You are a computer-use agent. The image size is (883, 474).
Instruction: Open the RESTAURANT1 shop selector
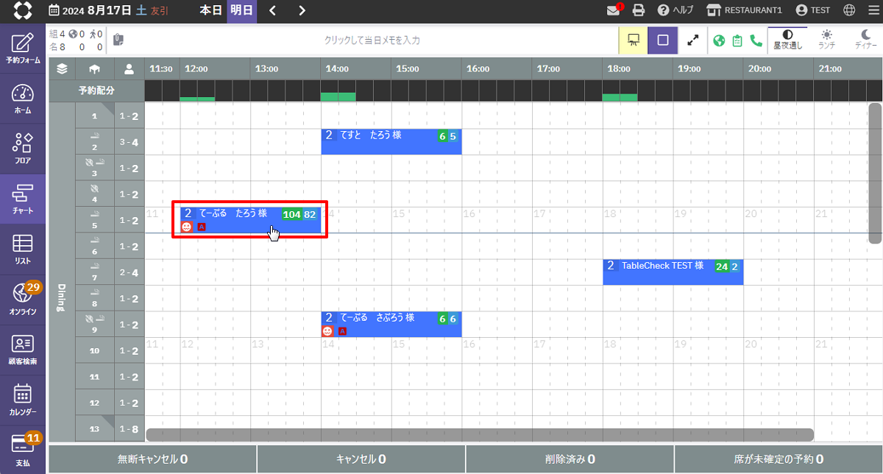coord(744,10)
